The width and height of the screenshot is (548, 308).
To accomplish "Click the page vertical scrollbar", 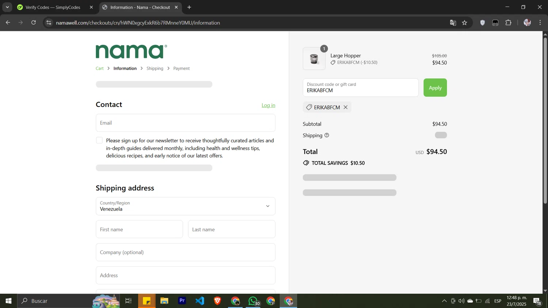I will pos(545,120).
